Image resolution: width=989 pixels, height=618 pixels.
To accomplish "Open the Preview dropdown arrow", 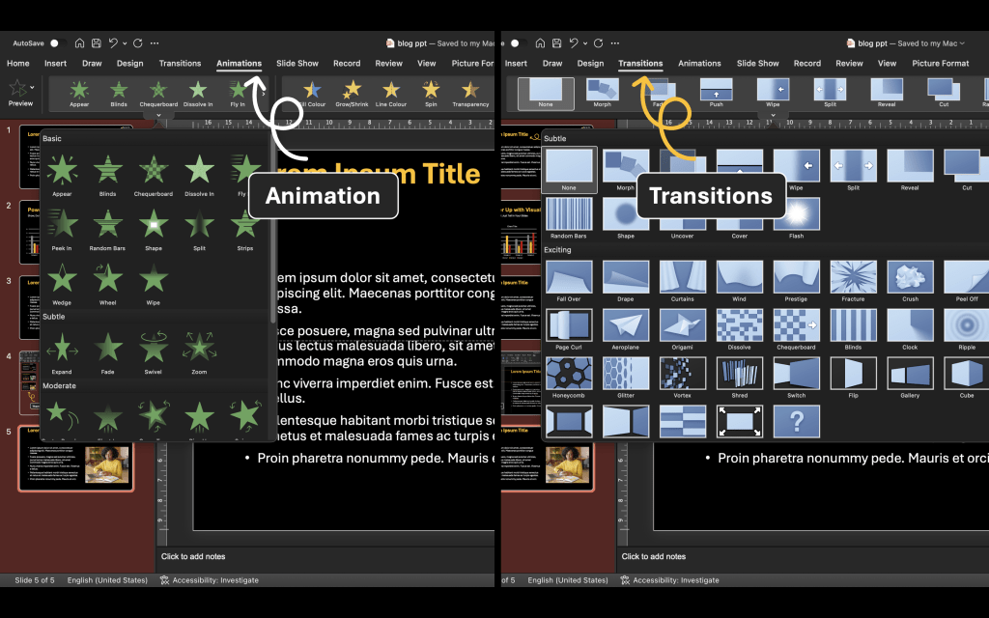I will [33, 88].
